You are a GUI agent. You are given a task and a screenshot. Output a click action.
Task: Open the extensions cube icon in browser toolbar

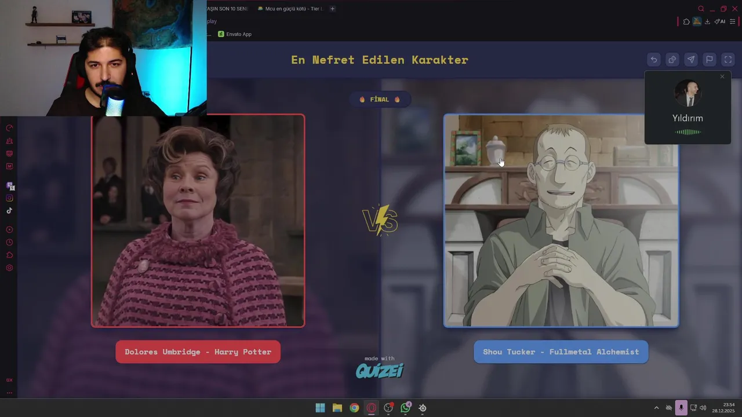(686, 21)
